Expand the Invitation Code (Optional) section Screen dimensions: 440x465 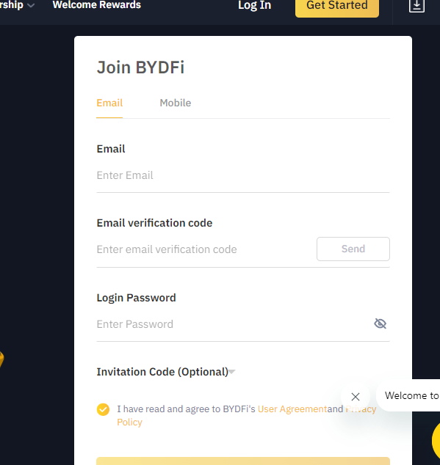pos(166,372)
